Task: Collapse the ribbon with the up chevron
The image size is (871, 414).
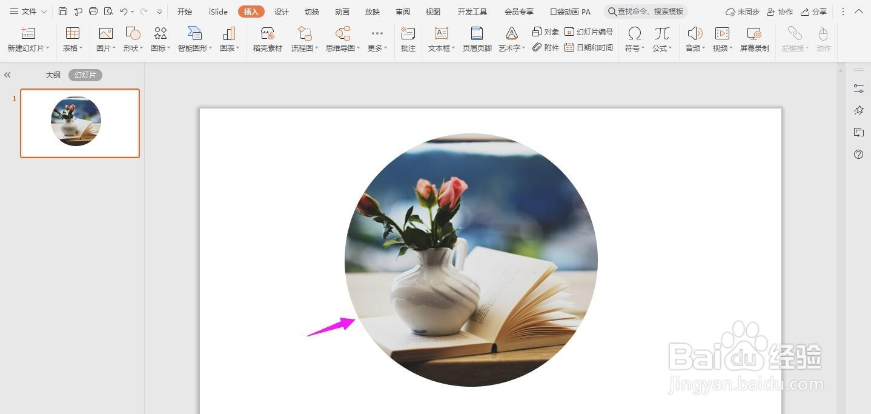Action: point(859,12)
